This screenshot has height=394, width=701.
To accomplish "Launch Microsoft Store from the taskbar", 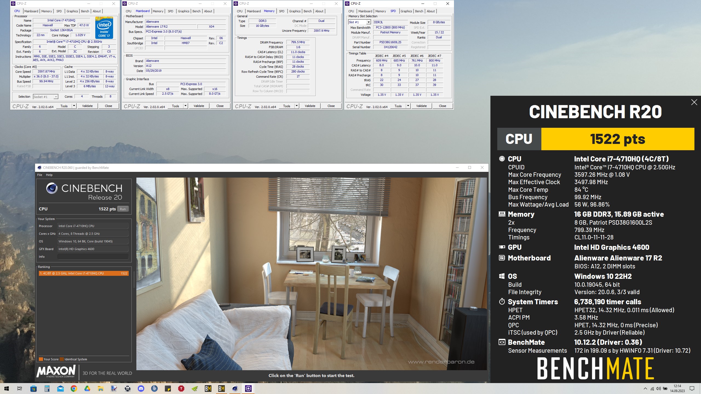I will point(33,389).
